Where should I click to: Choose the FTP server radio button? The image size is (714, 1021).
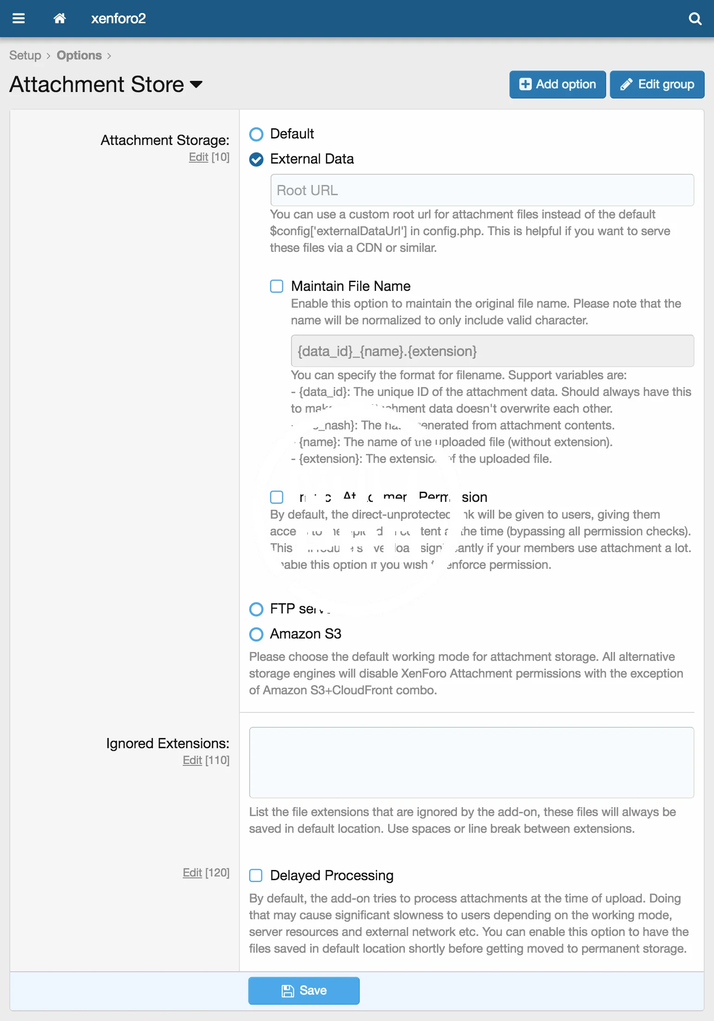coord(256,609)
